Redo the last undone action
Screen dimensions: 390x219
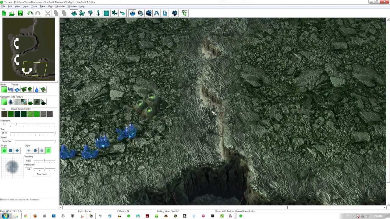[x=38, y=13]
